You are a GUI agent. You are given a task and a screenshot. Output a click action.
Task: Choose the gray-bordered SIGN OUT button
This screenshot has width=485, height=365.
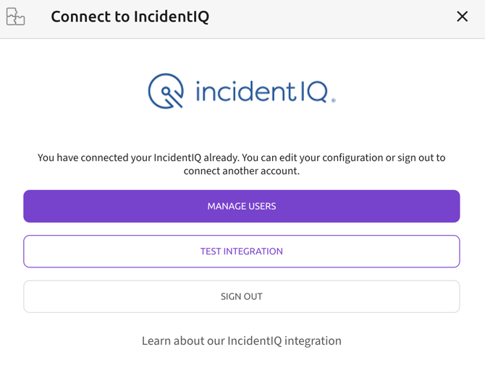point(242,296)
